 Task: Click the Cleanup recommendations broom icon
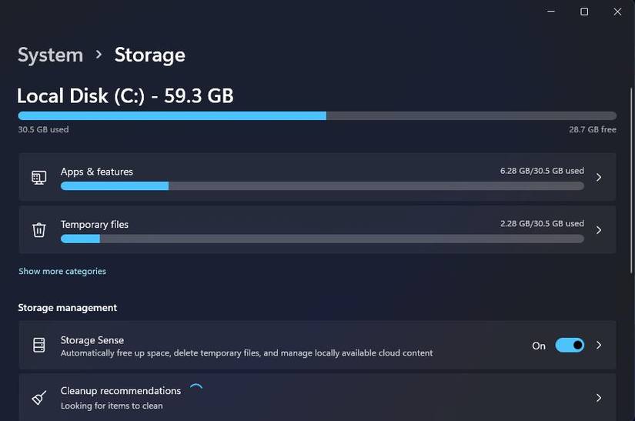point(38,398)
